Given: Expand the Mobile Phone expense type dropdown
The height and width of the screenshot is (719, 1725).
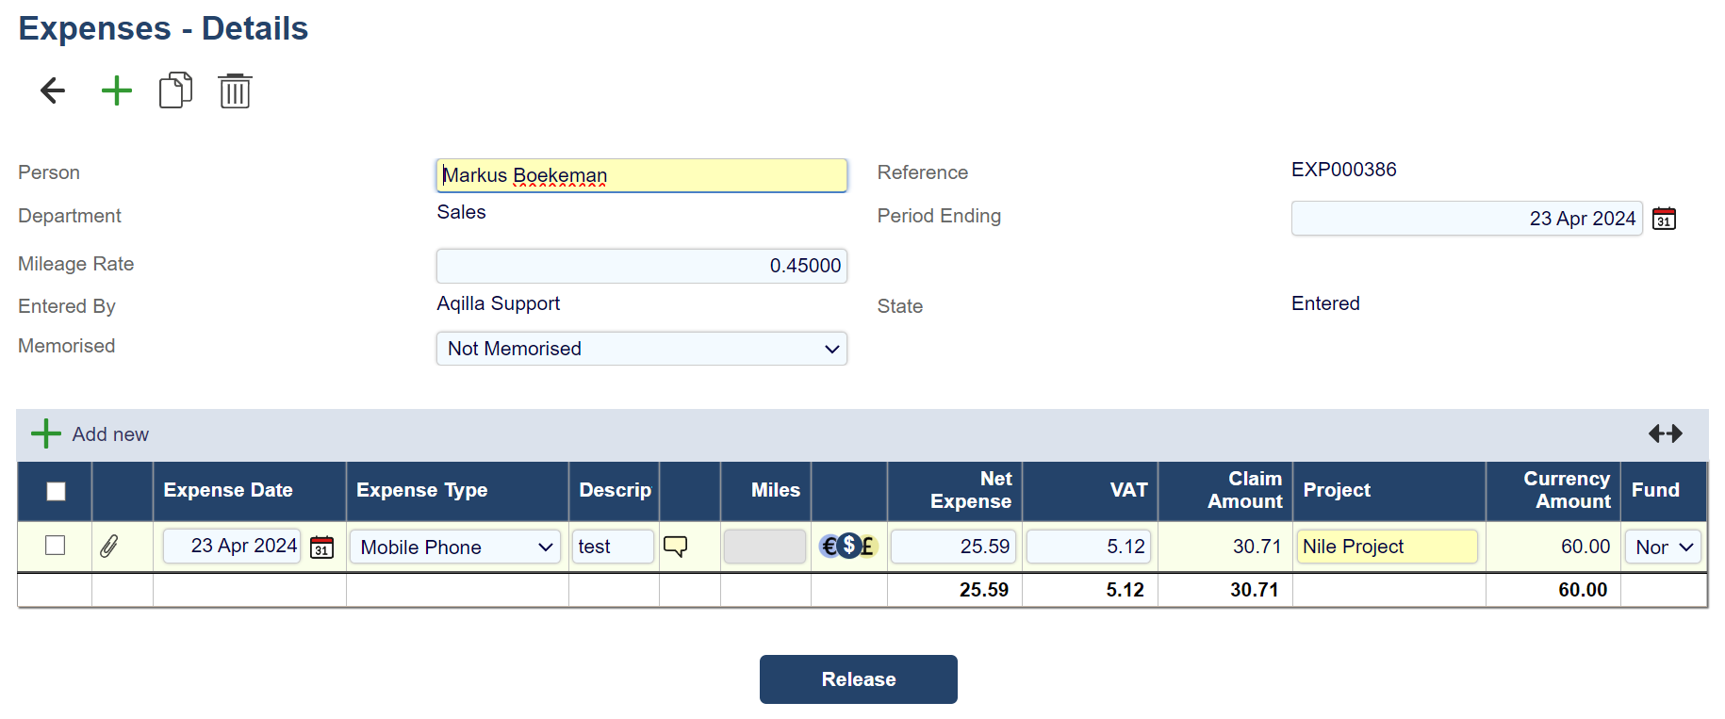Looking at the screenshot, I should [455, 547].
